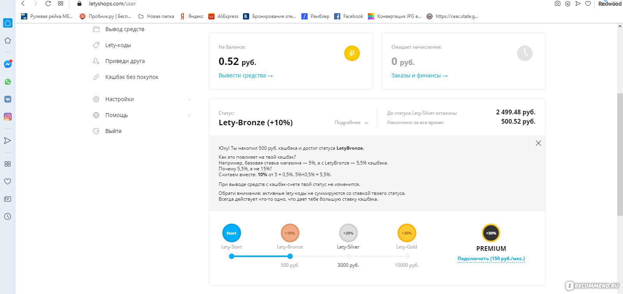Open VK in Opera sidebar
The image size is (623, 294).
tap(8, 99)
